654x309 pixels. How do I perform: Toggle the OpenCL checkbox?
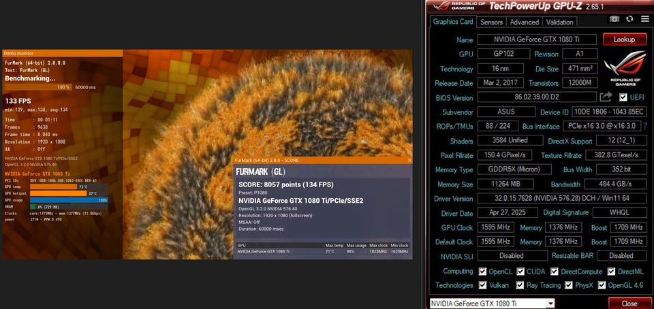(x=482, y=272)
